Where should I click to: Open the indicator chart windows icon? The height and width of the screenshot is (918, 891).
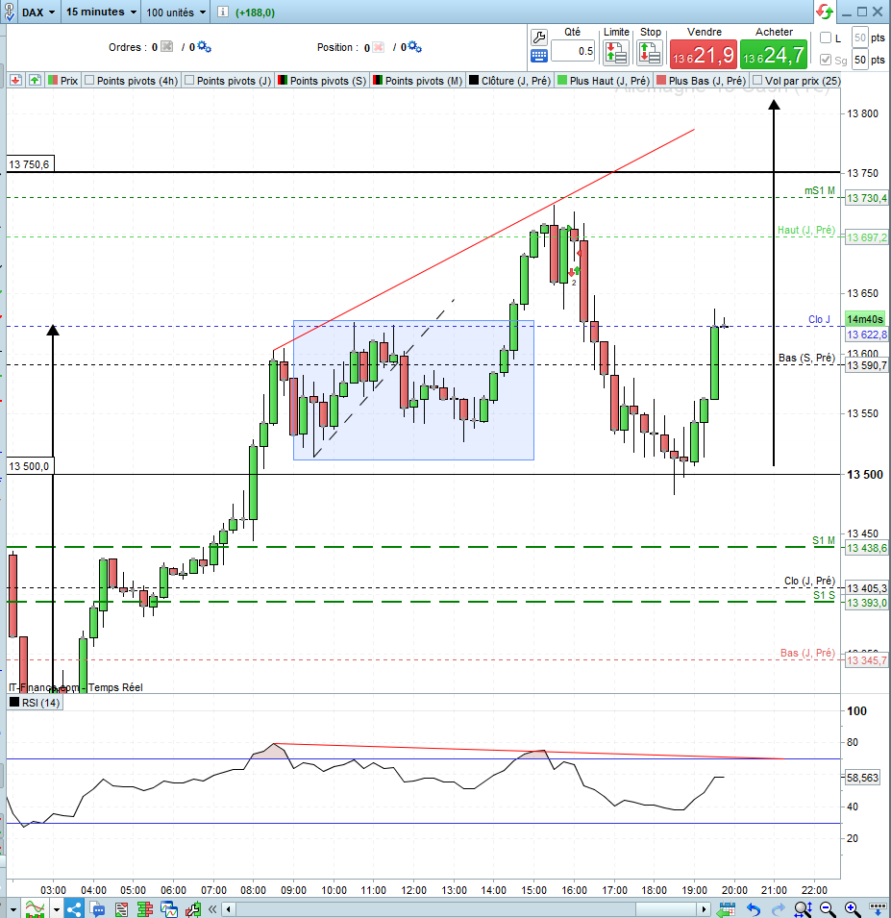[x=168, y=909]
